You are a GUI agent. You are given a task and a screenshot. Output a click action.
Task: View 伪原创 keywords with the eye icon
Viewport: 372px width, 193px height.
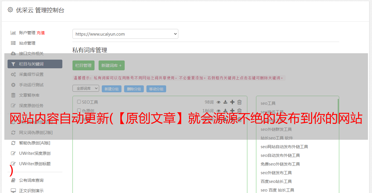[219, 111]
